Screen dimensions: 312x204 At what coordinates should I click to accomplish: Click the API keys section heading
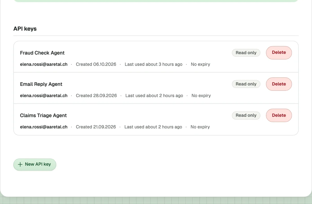(25, 29)
